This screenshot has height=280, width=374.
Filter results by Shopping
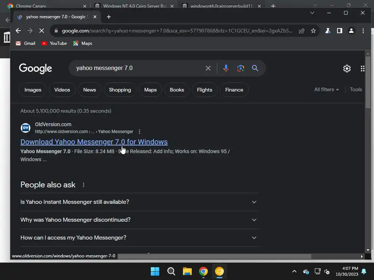[x=120, y=90]
